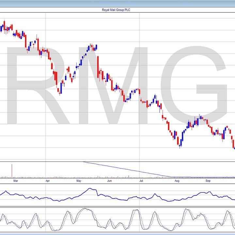Click the large R watermark letter

[x=29, y=85]
